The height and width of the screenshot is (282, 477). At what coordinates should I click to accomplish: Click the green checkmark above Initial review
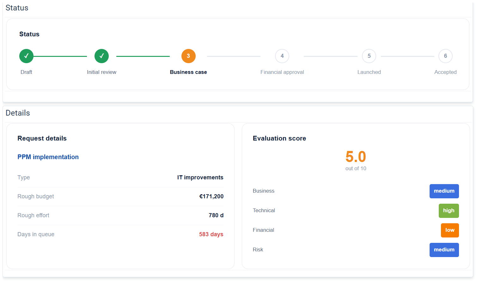point(101,56)
